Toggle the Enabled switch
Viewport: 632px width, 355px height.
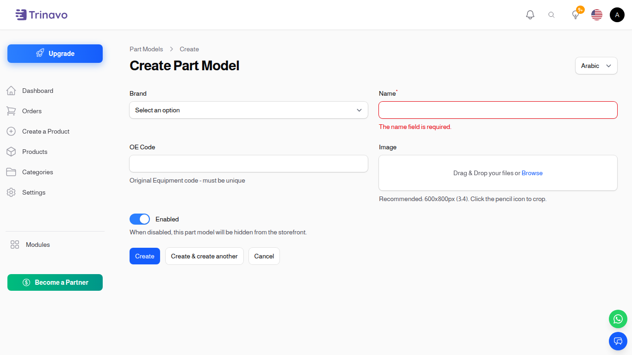pos(140,219)
